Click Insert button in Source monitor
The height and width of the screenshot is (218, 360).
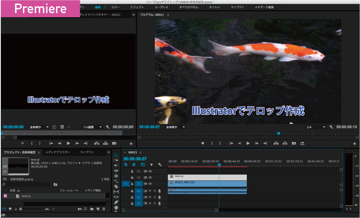point(97,143)
